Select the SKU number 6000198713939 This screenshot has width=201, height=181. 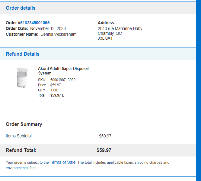click(63, 80)
